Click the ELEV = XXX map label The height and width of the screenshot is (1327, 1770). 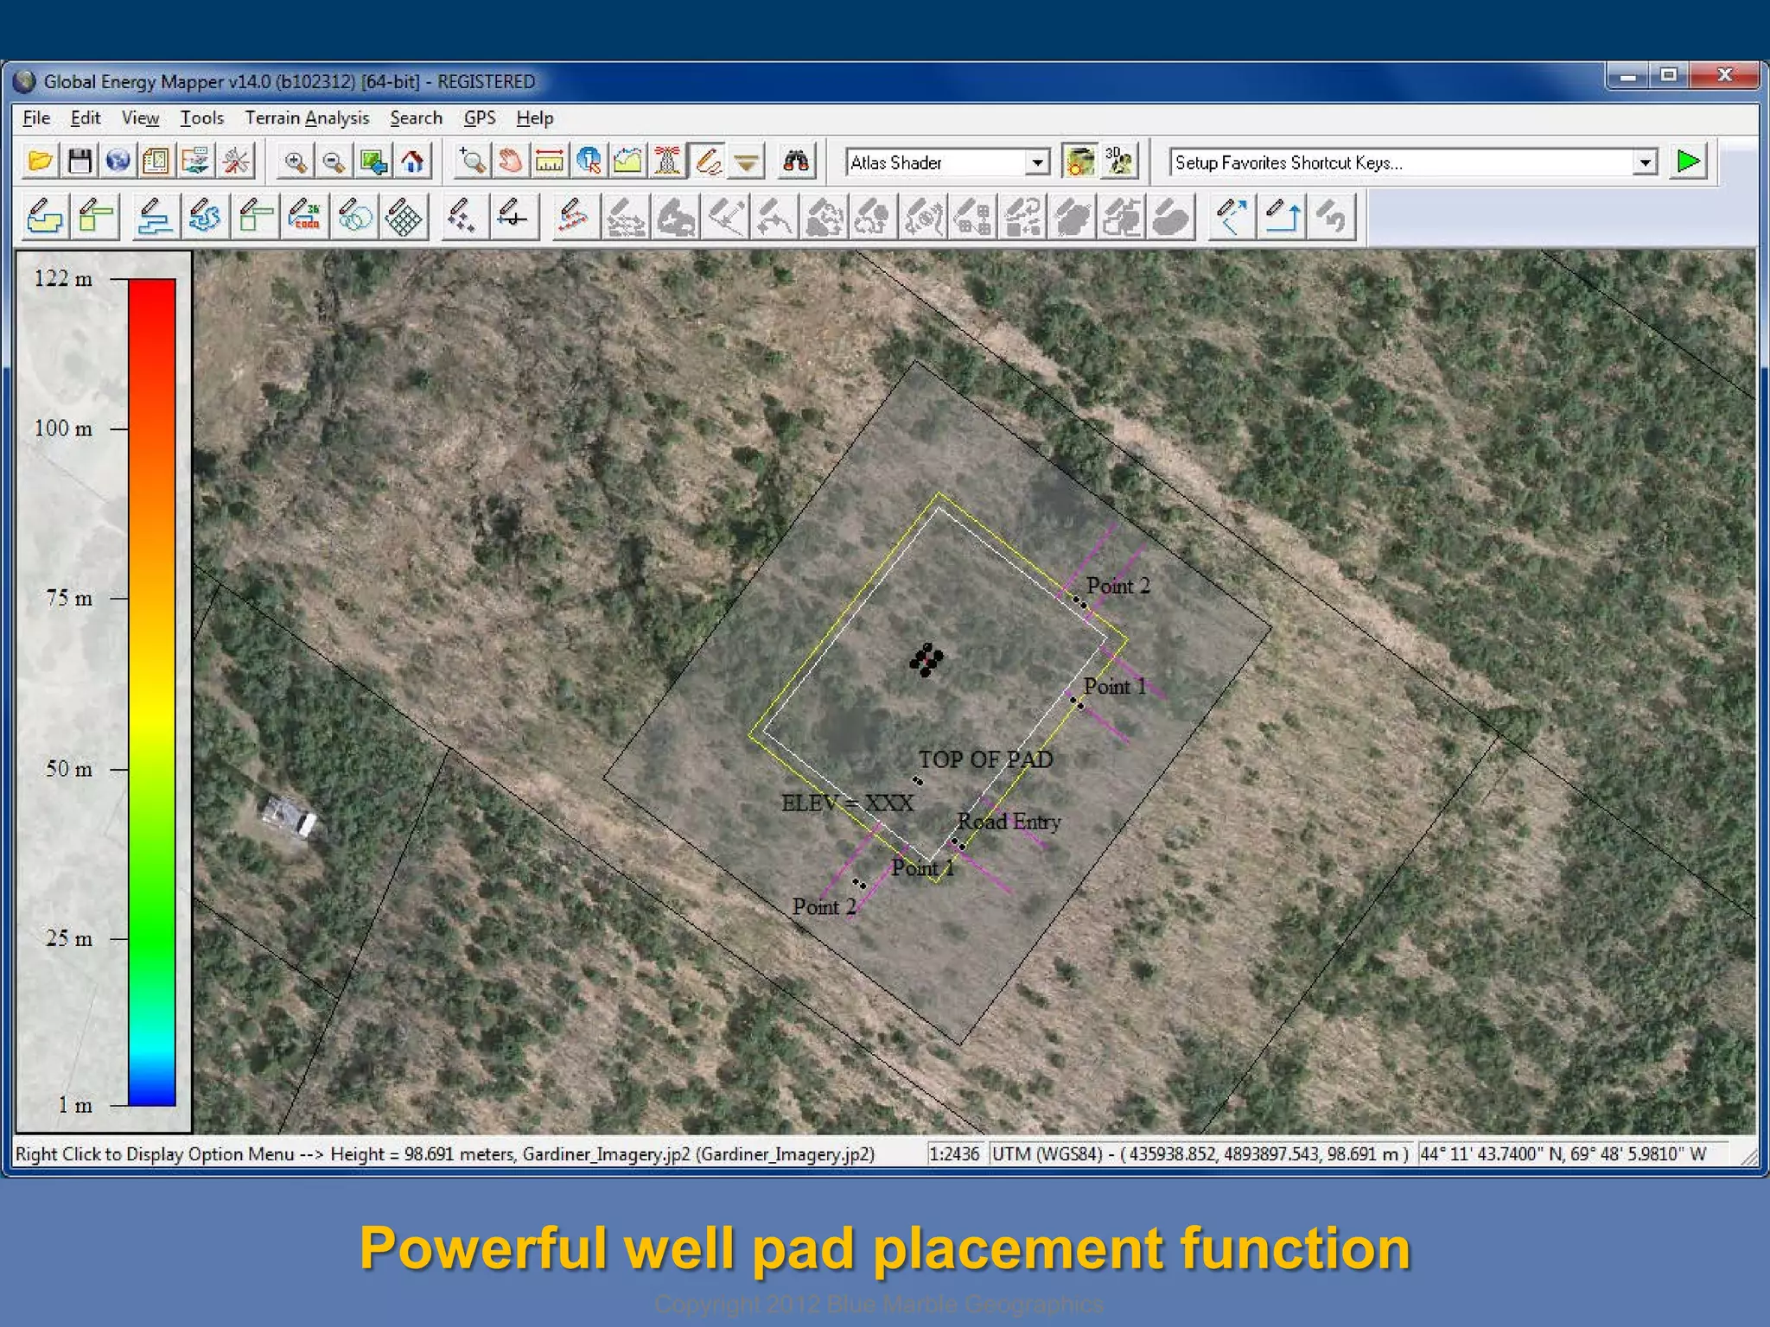847,803
